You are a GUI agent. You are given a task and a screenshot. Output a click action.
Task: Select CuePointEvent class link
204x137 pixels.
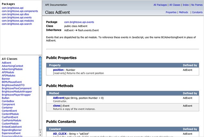(x=10, y=117)
